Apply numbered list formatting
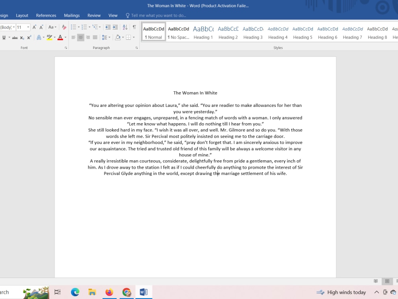 click(84, 27)
